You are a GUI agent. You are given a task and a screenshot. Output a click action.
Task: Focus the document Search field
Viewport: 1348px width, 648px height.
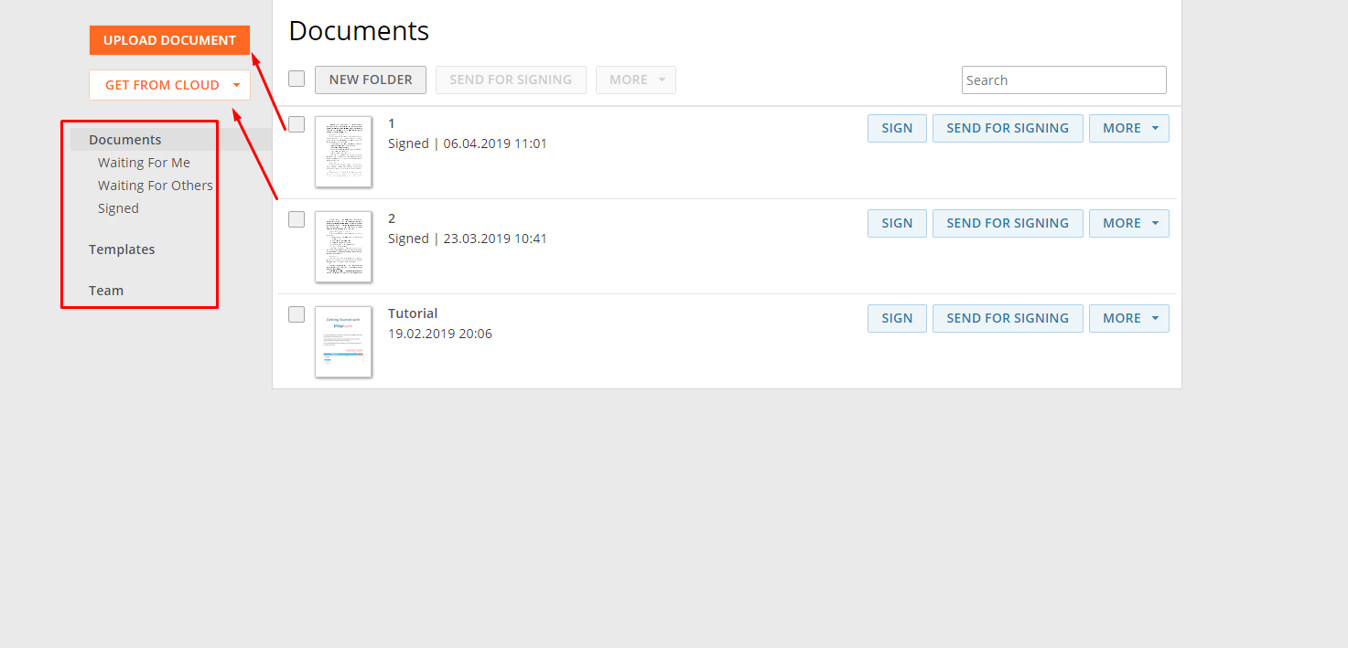[1063, 80]
